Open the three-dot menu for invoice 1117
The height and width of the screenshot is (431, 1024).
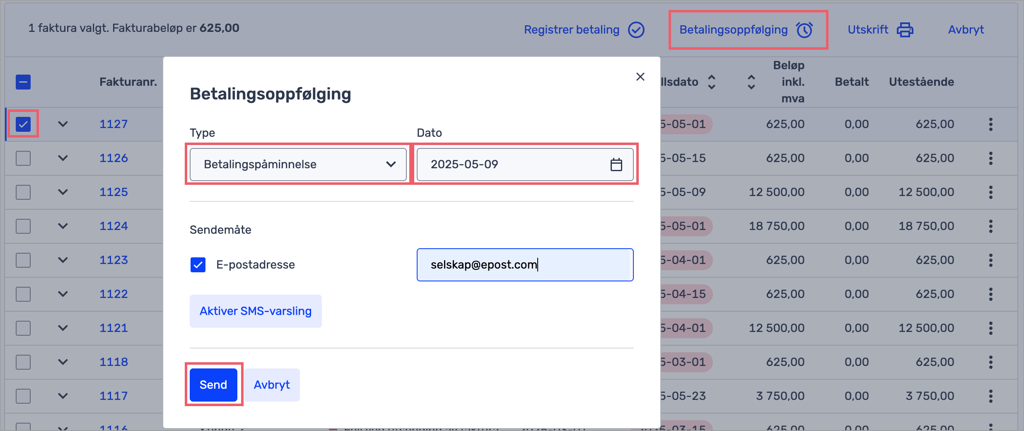point(990,396)
